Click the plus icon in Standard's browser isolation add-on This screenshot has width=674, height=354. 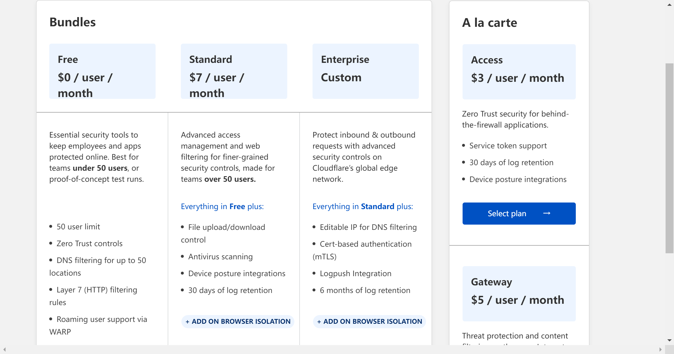[x=187, y=322]
